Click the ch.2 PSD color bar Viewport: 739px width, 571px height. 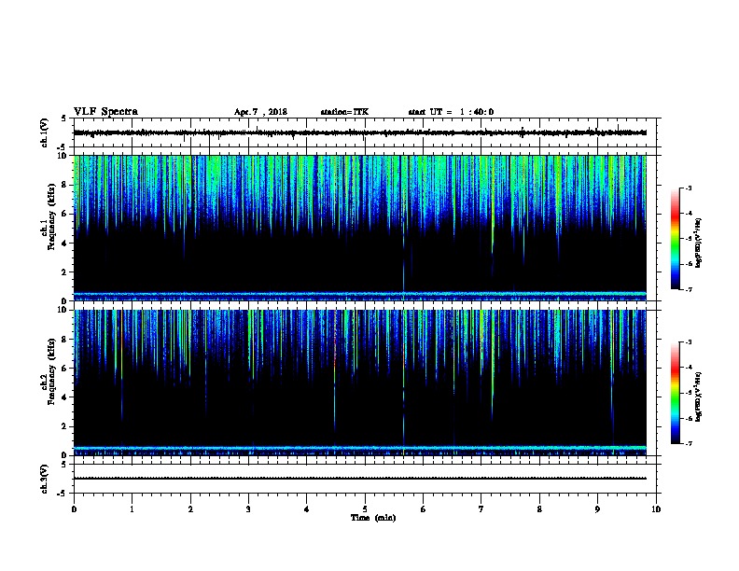click(x=676, y=393)
